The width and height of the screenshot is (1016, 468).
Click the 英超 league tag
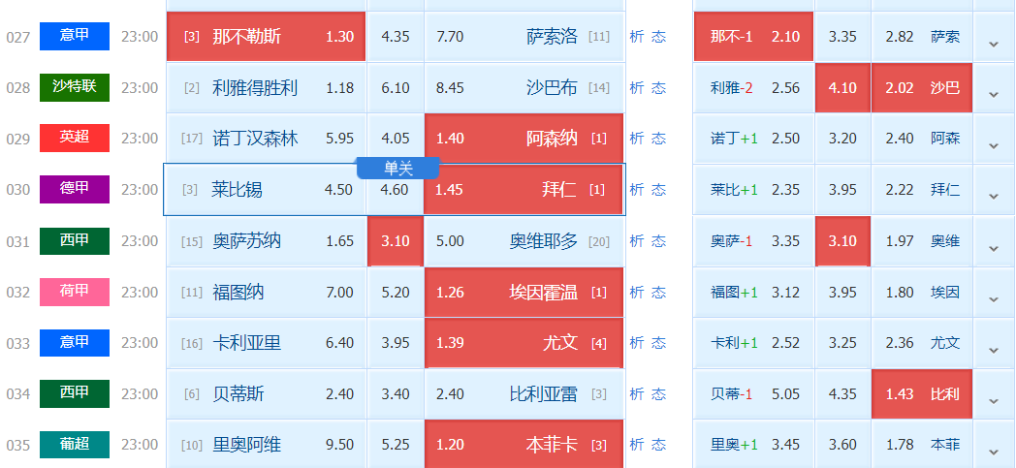(75, 138)
